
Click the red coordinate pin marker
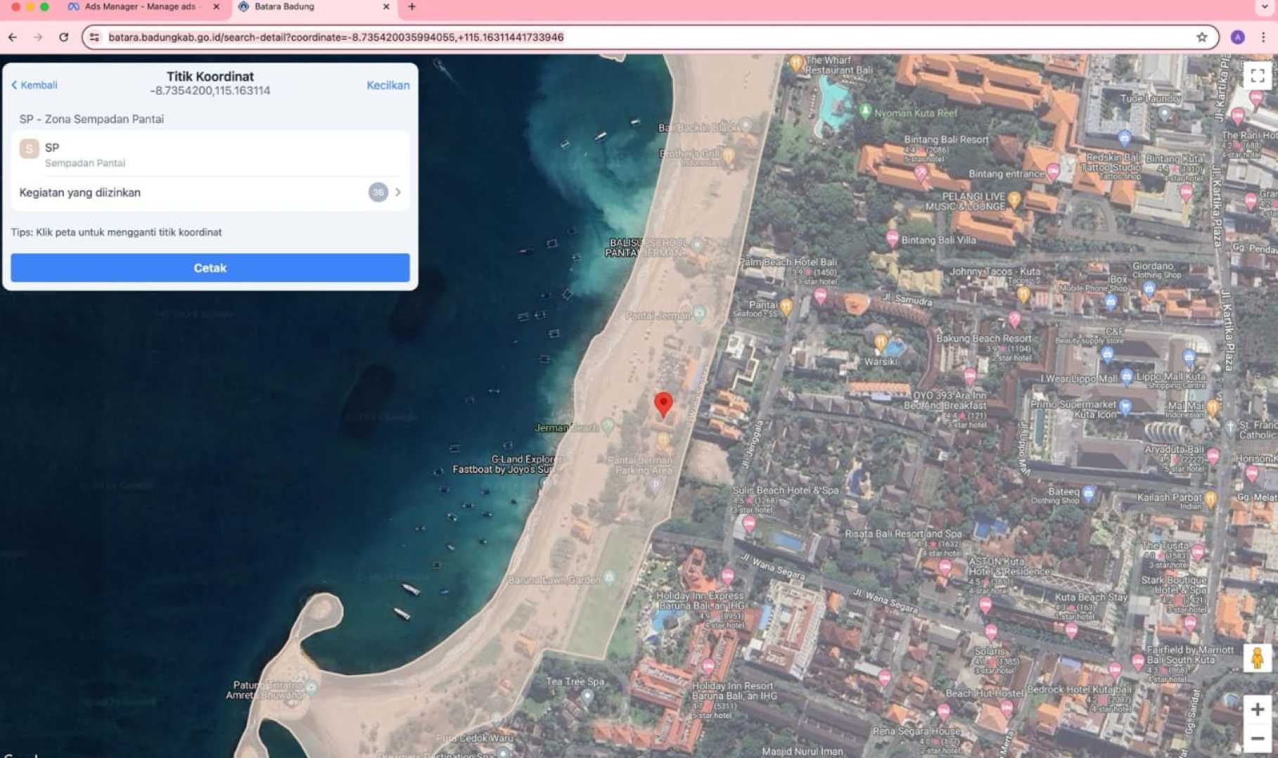pos(663,404)
